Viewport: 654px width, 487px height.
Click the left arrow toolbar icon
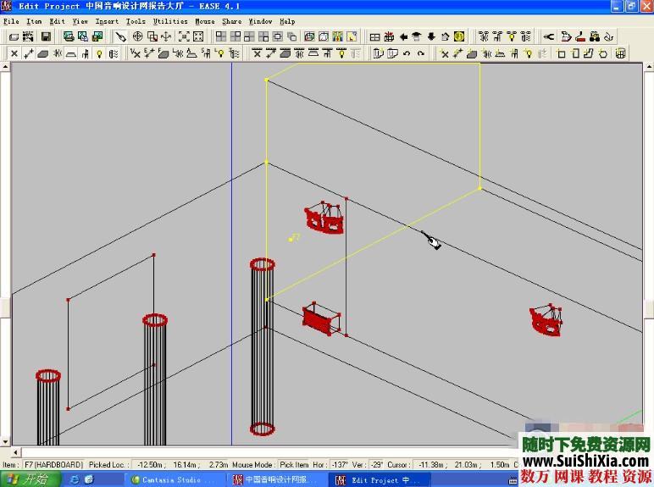[x=403, y=36]
